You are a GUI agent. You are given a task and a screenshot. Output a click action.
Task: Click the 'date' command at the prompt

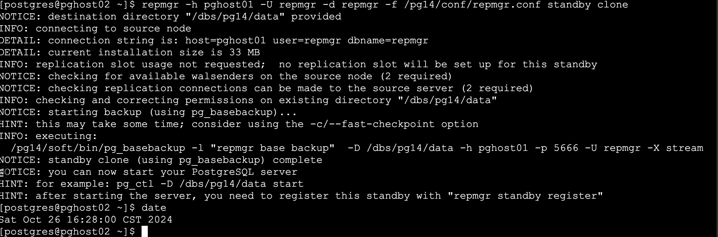[x=154, y=208]
